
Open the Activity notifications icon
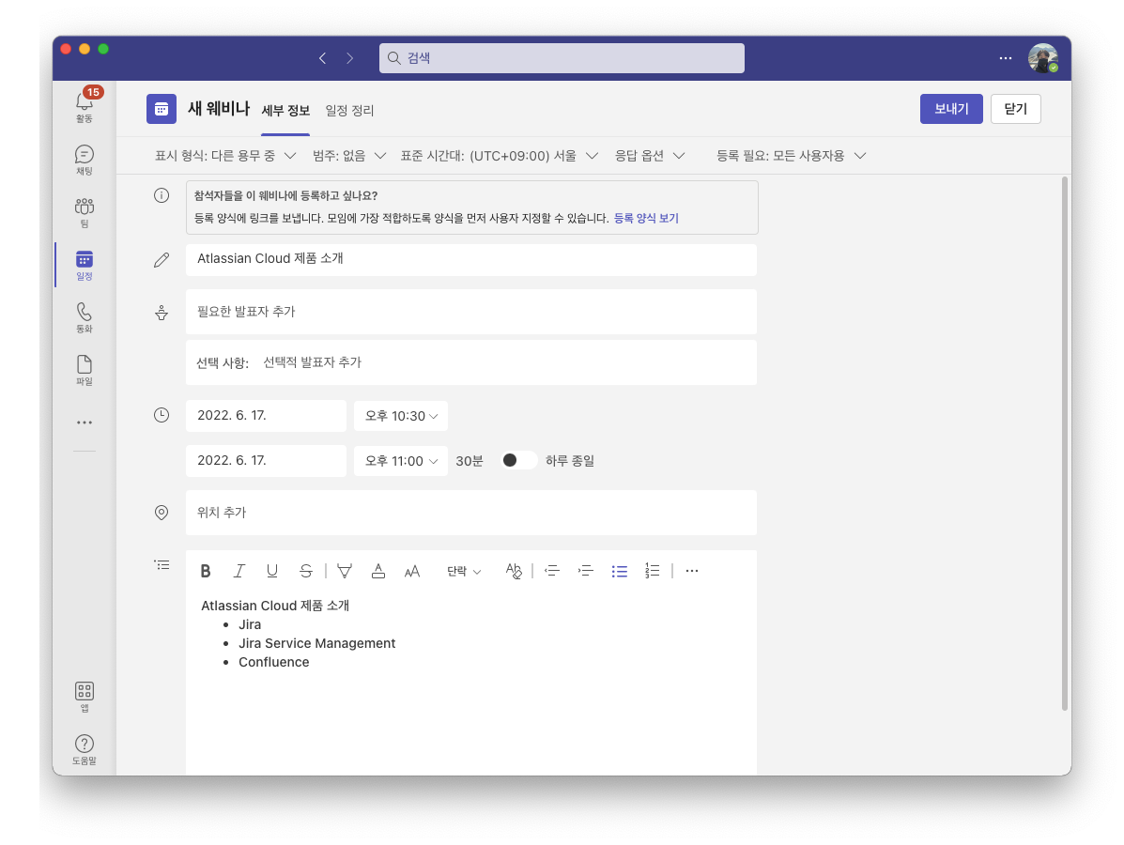pos(85,105)
